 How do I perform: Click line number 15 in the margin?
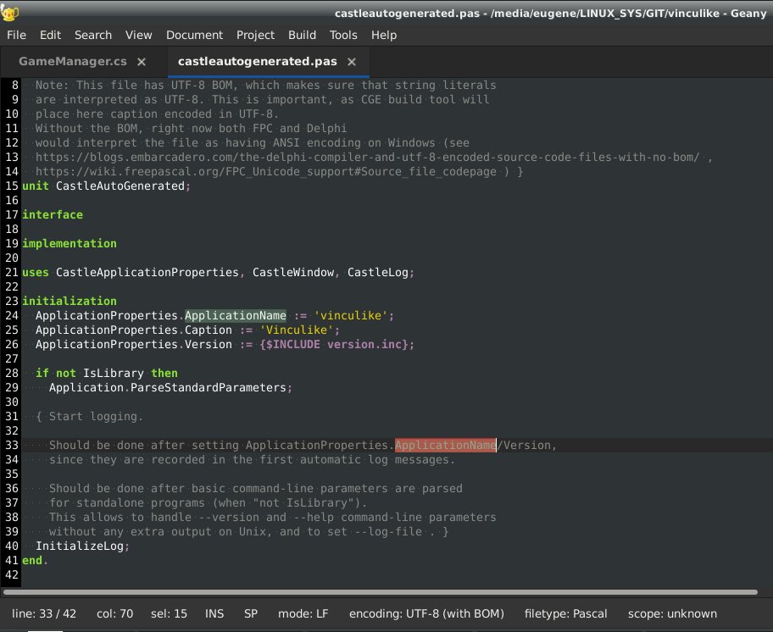click(x=12, y=186)
